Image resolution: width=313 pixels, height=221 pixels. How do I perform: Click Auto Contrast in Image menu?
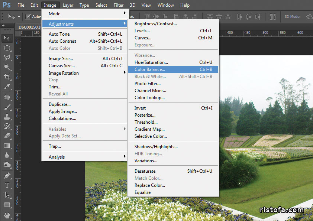pyautogui.click(x=85, y=41)
